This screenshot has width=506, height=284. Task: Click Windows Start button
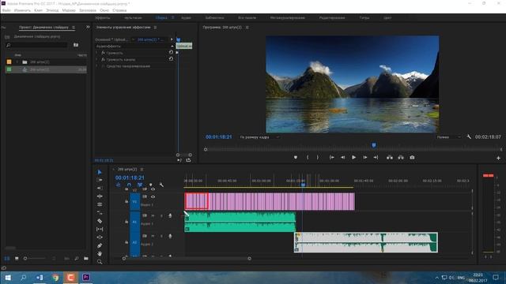(8, 278)
